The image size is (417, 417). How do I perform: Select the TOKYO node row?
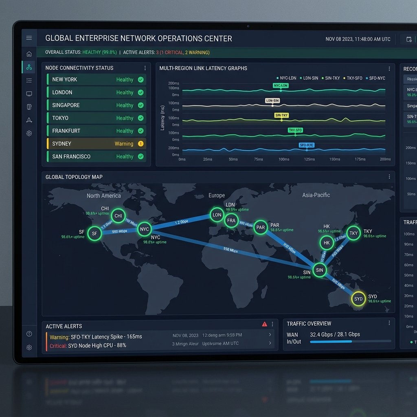pos(96,118)
